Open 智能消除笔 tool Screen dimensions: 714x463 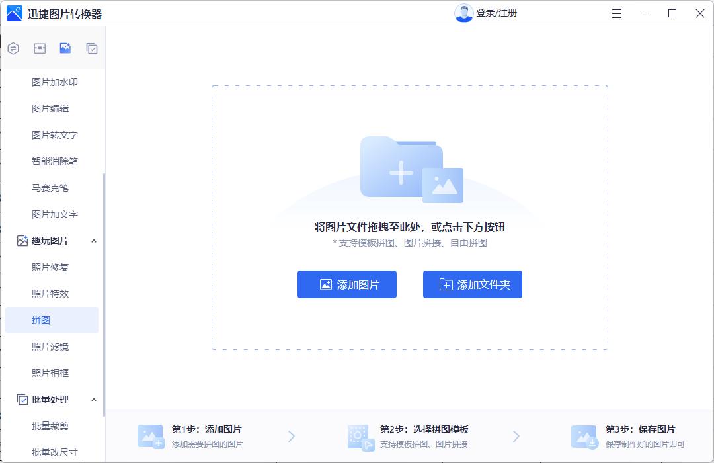pos(55,161)
